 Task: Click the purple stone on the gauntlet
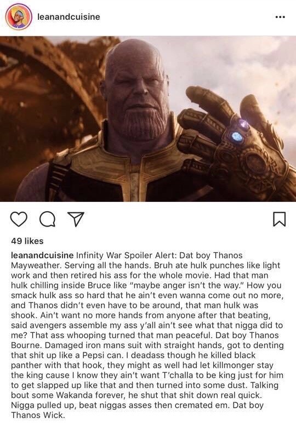[x=244, y=124]
